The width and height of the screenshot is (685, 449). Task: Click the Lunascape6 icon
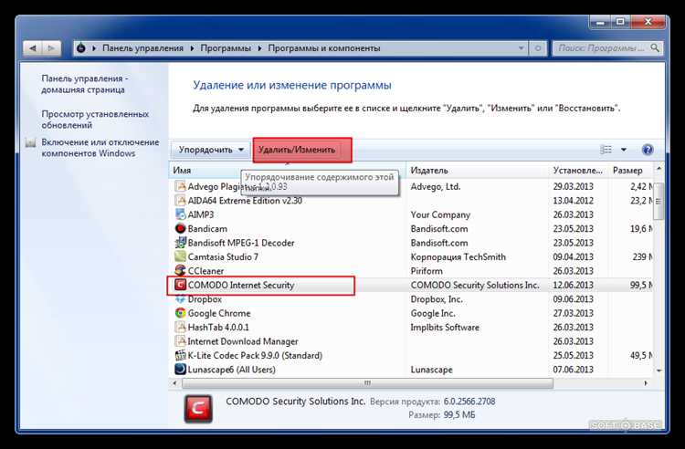(x=180, y=370)
